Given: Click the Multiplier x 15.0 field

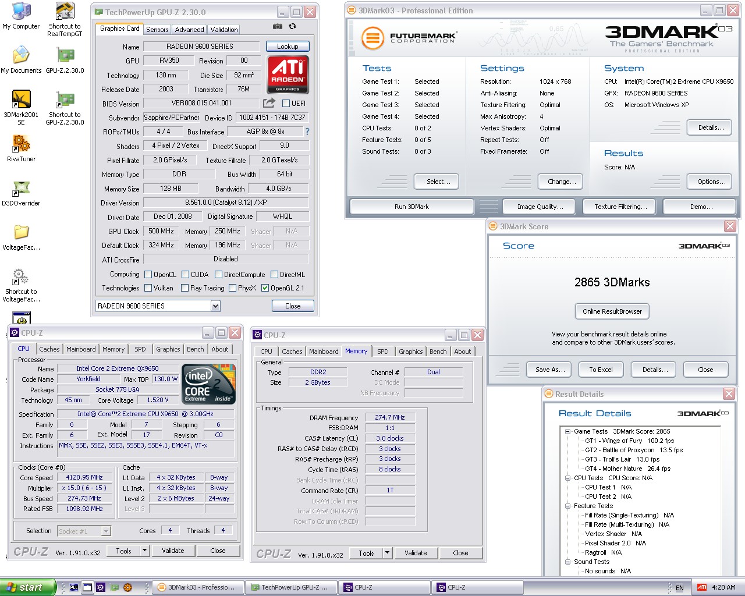Looking at the screenshot, I should [x=84, y=488].
